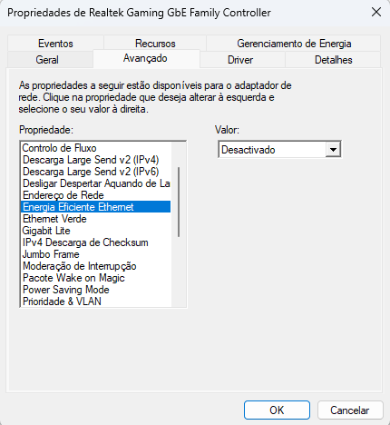The image size is (390, 425).
Task: Select the Driver tab
Action: tap(240, 60)
